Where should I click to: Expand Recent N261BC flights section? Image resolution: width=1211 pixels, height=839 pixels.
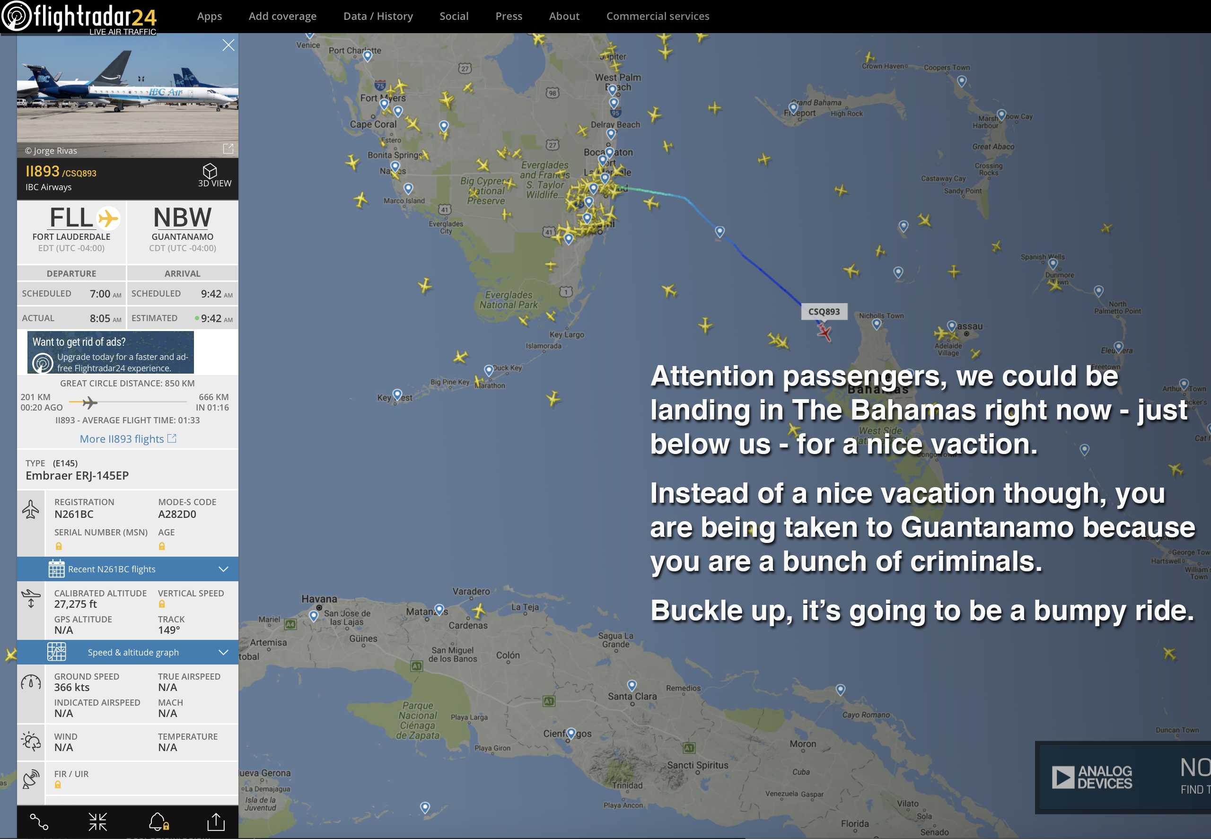[x=128, y=569]
